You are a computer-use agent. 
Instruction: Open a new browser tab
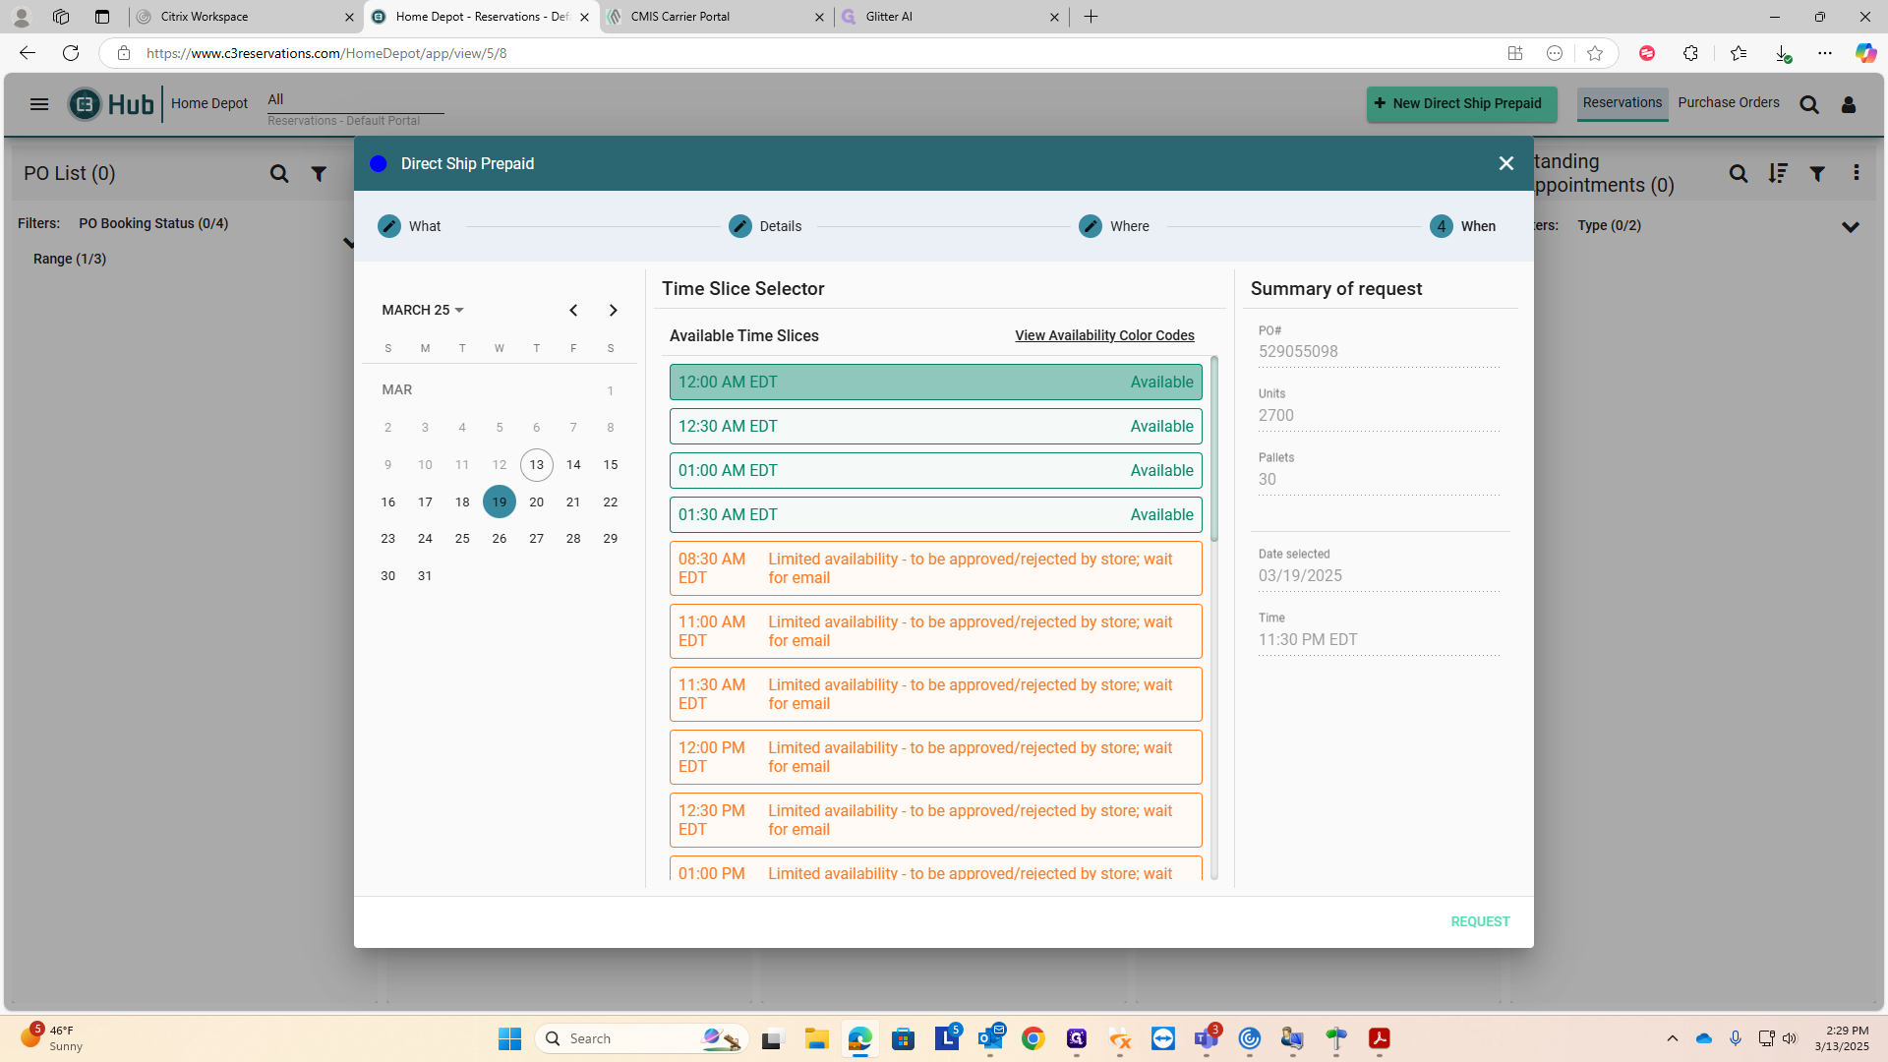point(1091,17)
